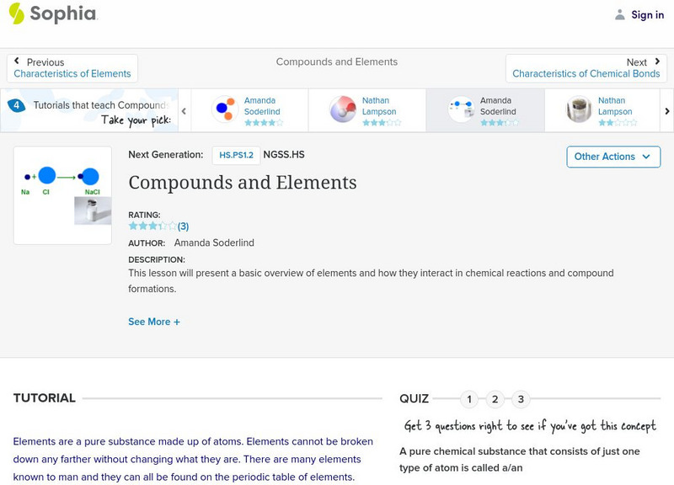Click the Sign in link
The height and width of the screenshot is (485, 674).
pyautogui.click(x=647, y=14)
